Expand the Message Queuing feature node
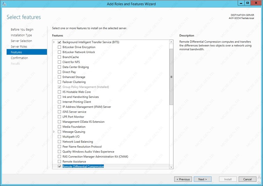Viewport: 263px width, 186px height. coord(54,132)
